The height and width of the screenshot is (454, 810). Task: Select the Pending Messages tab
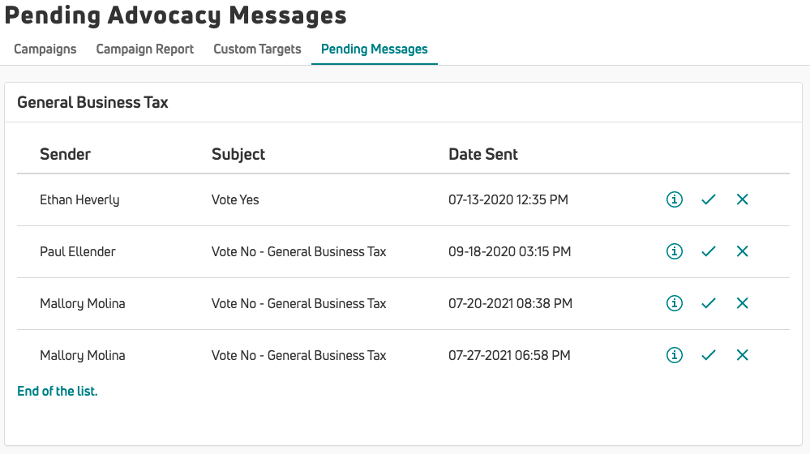coord(375,49)
